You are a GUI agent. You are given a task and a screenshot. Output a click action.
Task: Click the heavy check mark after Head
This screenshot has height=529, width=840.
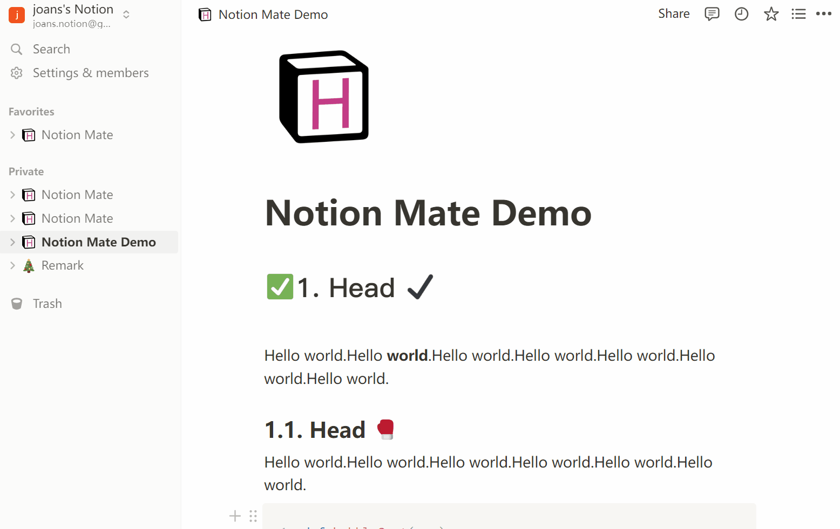420,286
